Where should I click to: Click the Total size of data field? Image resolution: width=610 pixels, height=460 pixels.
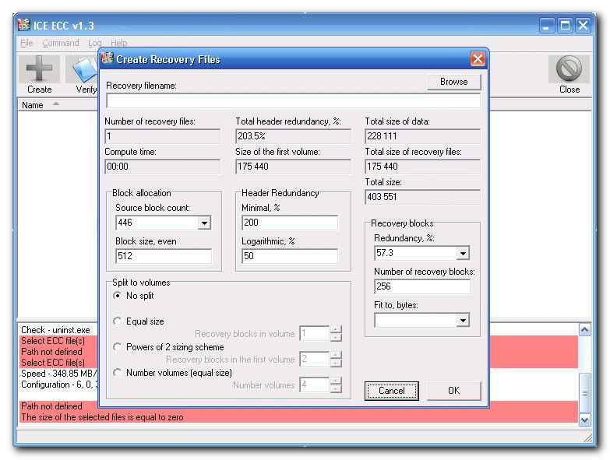coord(422,136)
